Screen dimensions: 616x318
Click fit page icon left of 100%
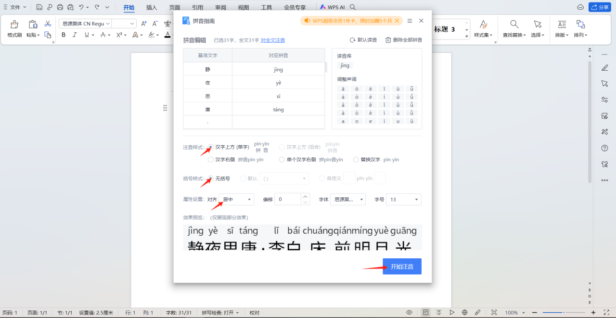(494, 313)
